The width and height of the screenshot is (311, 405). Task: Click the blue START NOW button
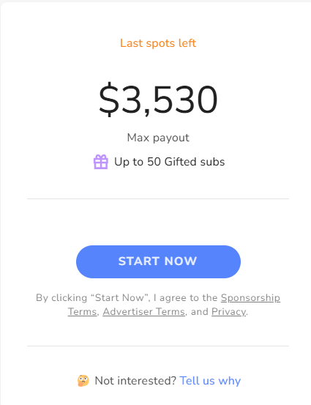tap(158, 261)
